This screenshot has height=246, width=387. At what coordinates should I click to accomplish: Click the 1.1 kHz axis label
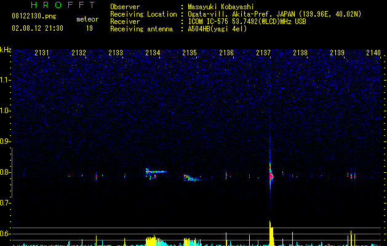pyautogui.click(x=6, y=80)
